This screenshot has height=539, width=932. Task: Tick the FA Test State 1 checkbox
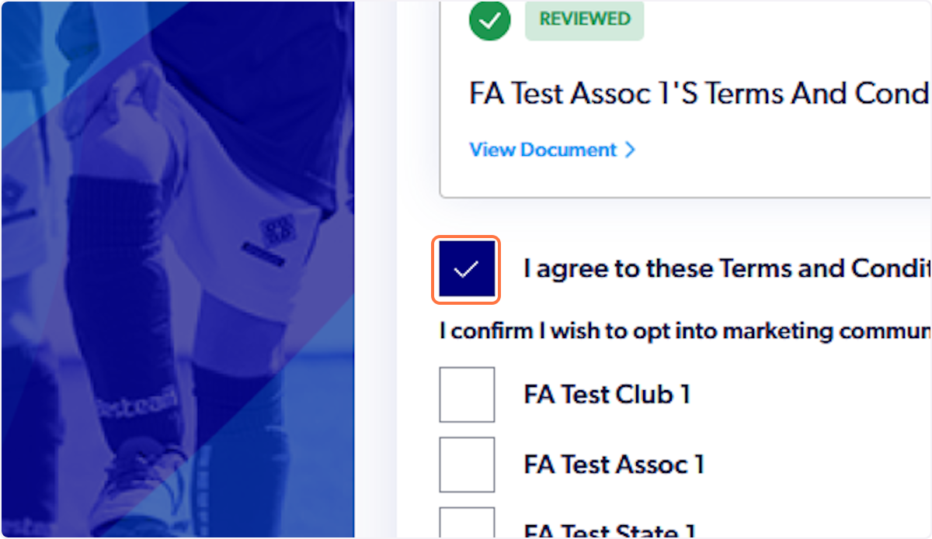click(x=466, y=523)
